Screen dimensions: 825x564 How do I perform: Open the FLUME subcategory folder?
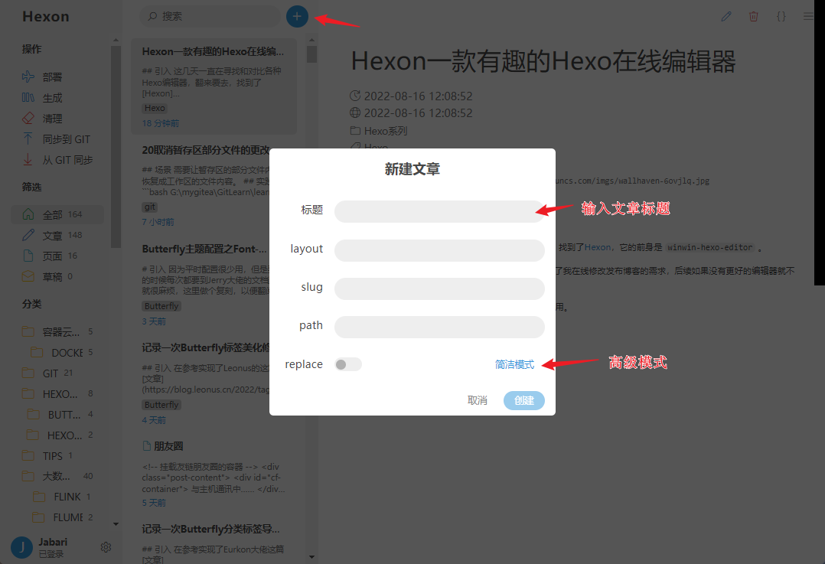(61, 517)
